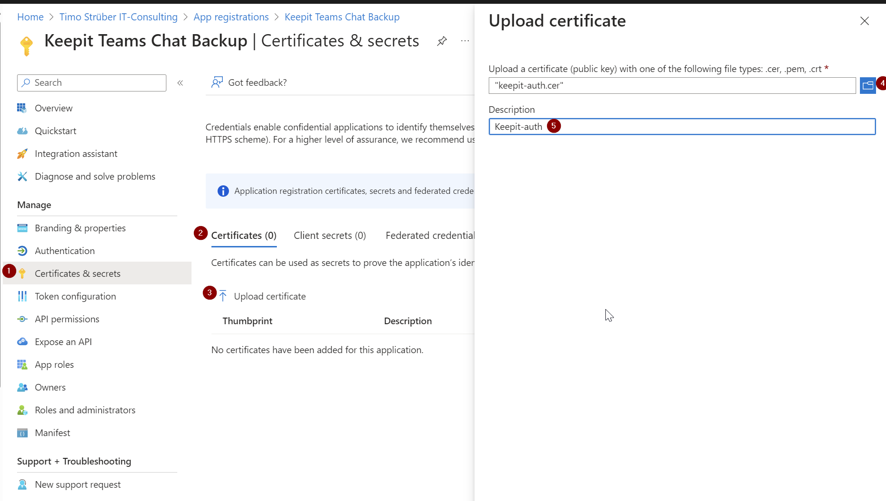This screenshot has width=886, height=501.
Task: Open Integration assistant page
Action: pyautogui.click(x=76, y=154)
